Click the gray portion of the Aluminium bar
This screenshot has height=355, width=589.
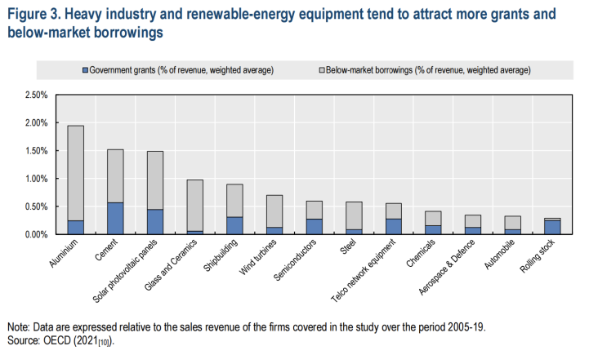75,171
